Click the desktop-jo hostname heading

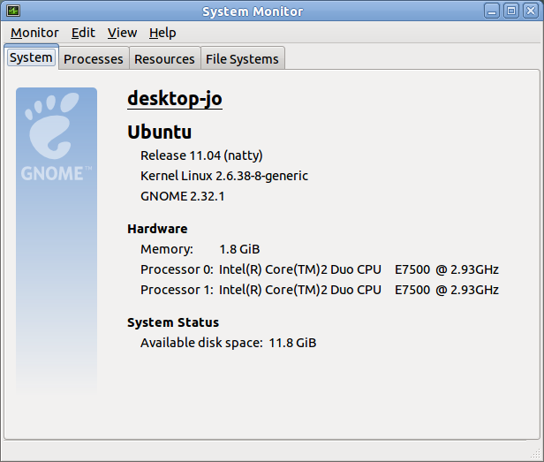click(x=175, y=99)
